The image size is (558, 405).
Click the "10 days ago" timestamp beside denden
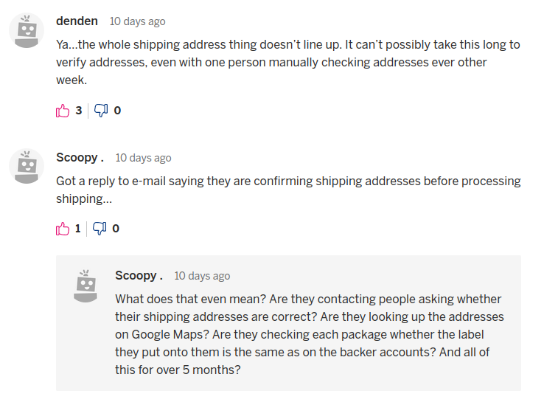point(137,21)
